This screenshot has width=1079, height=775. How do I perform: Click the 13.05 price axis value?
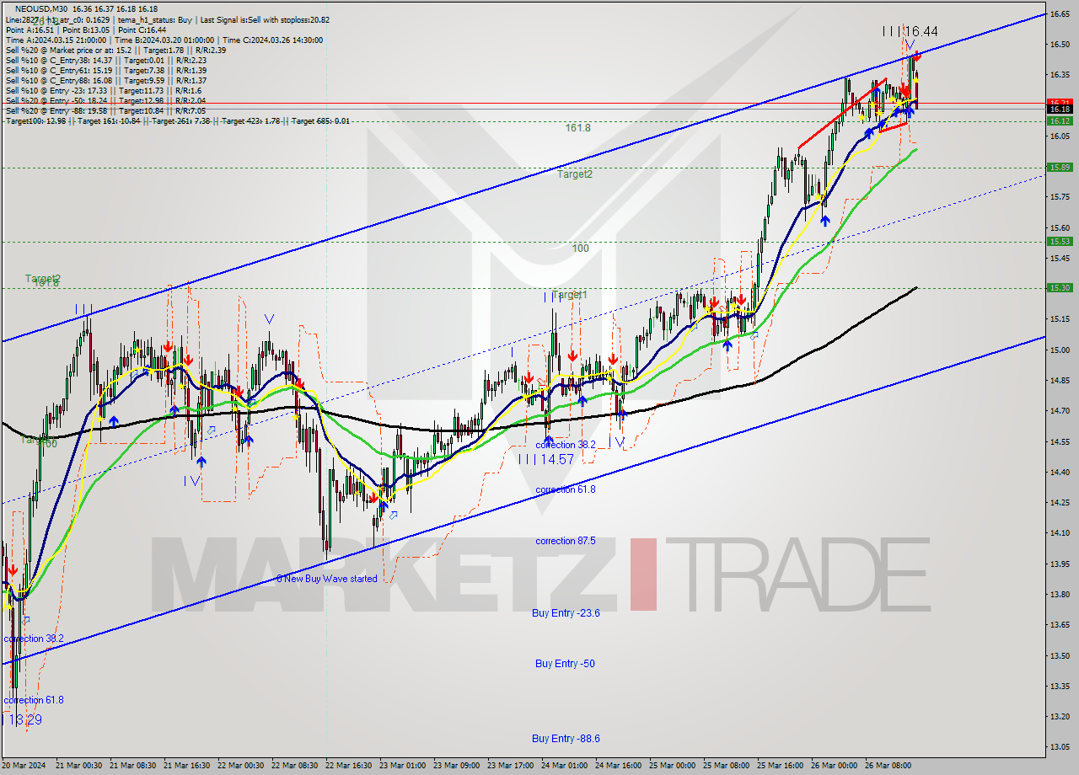[1060, 747]
